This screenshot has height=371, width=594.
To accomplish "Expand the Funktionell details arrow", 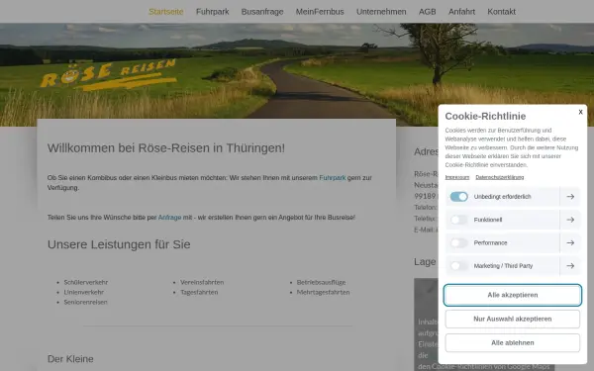I will (x=570, y=220).
